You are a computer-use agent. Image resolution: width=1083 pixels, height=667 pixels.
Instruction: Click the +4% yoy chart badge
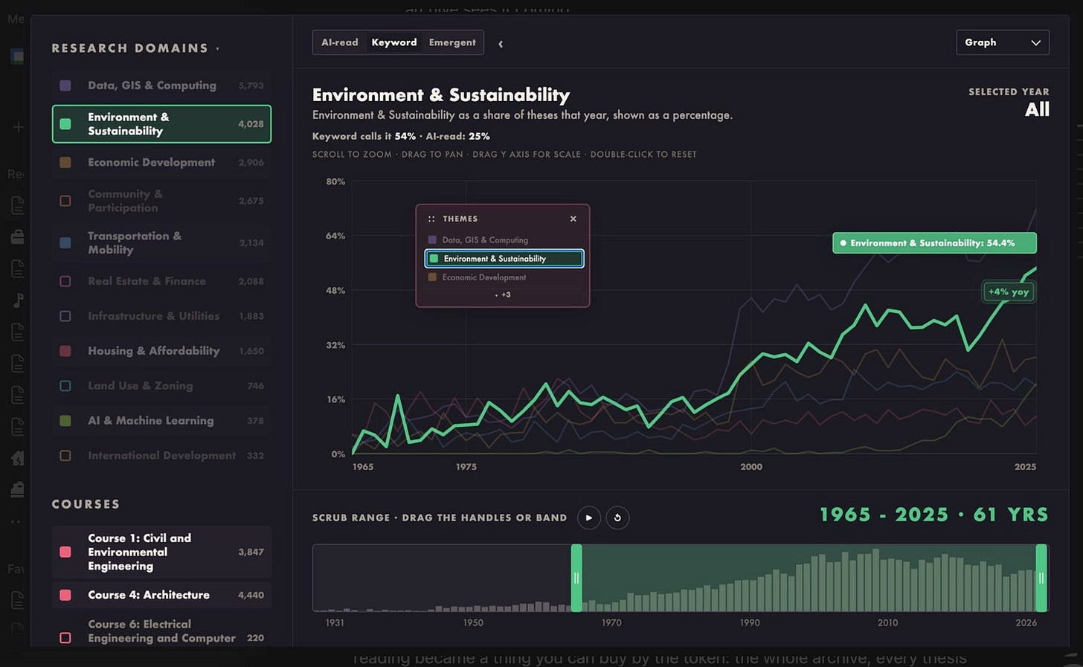click(1009, 291)
